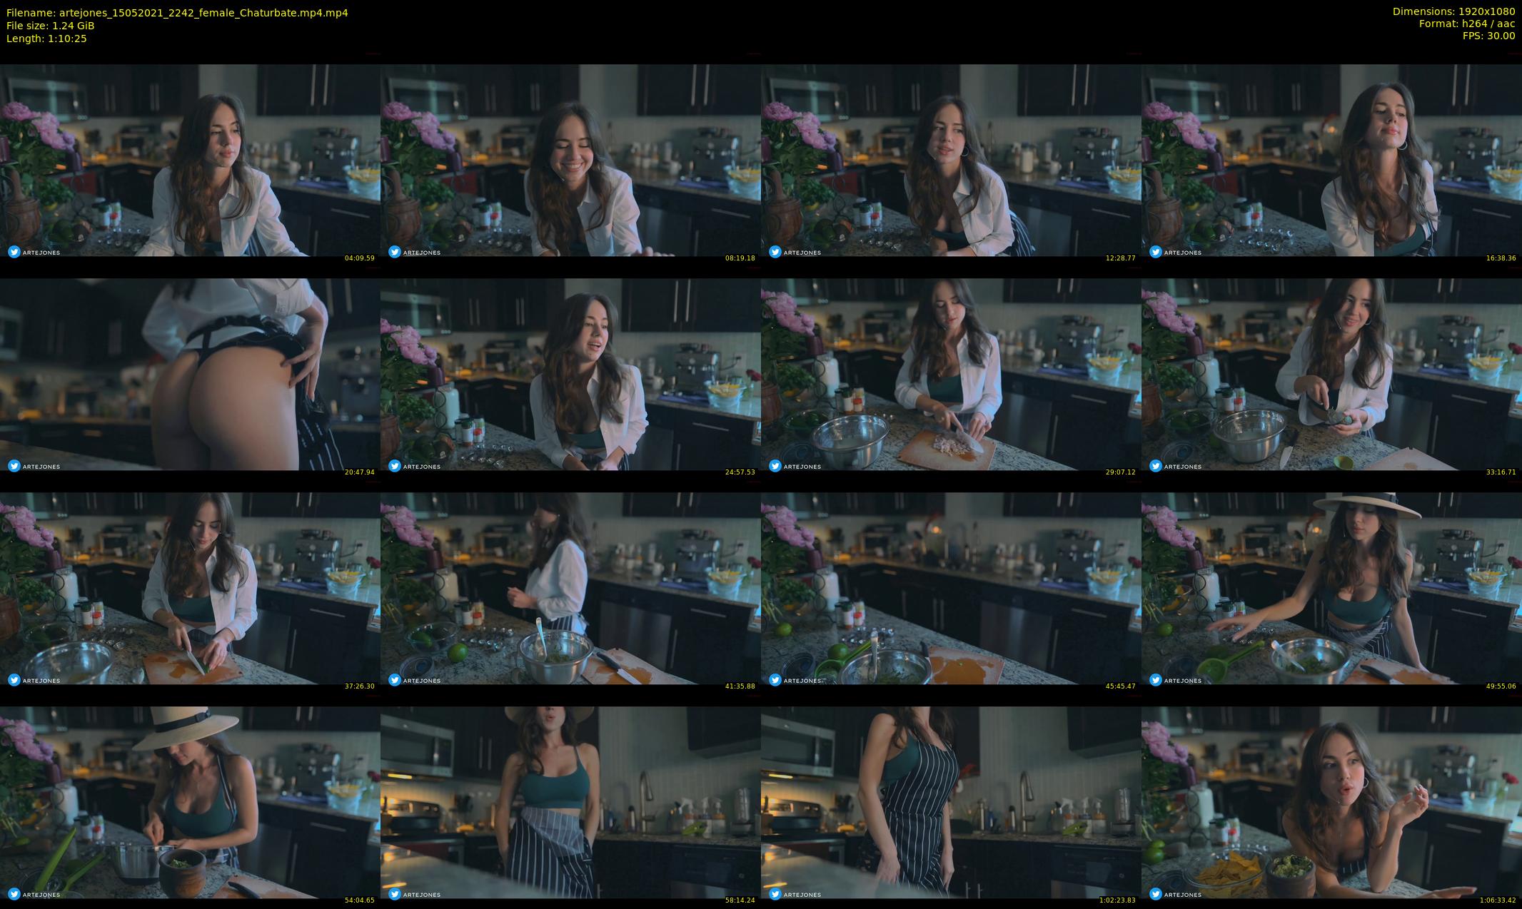Click the Filename text line in the header
This screenshot has width=1522, height=909.
point(177,13)
